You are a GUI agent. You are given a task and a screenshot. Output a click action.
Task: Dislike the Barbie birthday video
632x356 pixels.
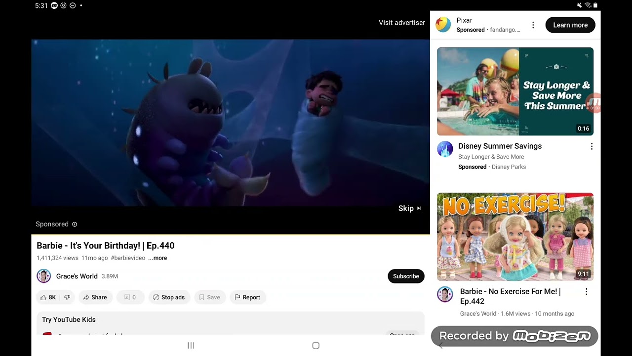(67, 297)
